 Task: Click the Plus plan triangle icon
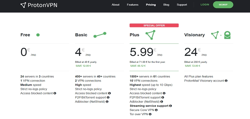click(151, 35)
